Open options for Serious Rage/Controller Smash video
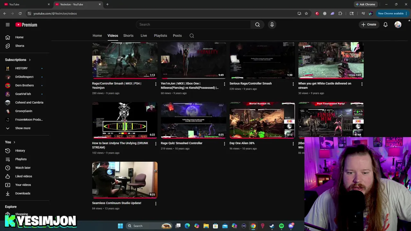The height and width of the screenshot is (231, 411). pos(293,84)
